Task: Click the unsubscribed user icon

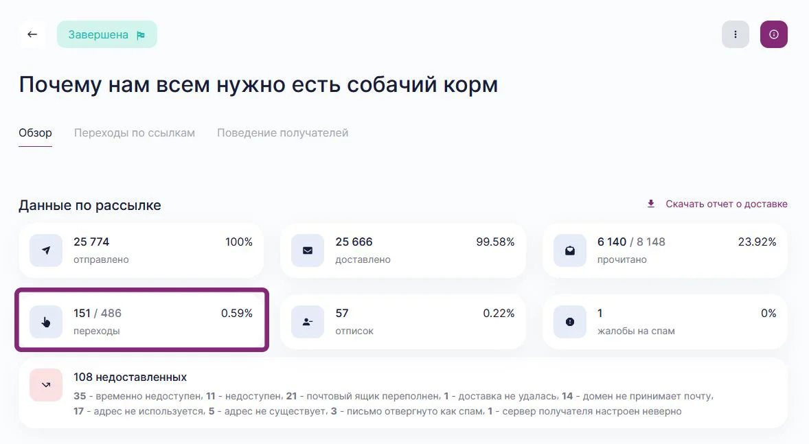Action: [x=308, y=322]
